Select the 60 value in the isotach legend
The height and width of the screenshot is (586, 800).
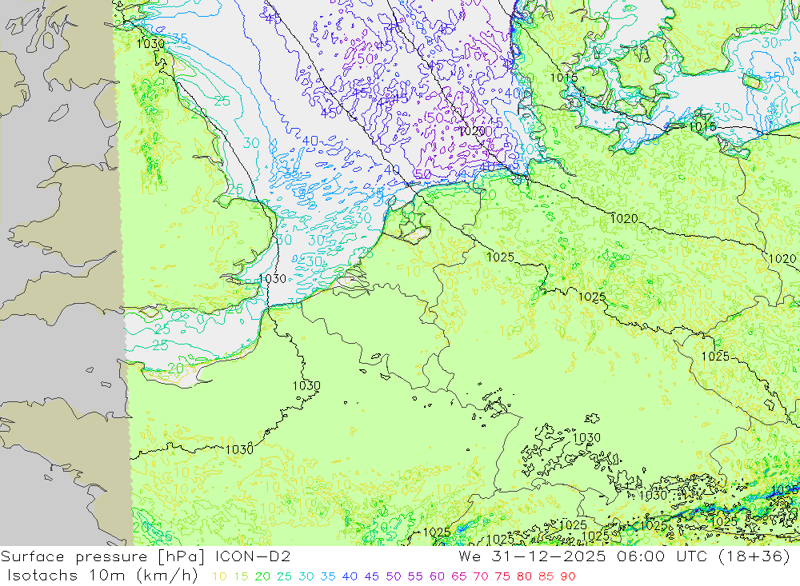point(437,576)
